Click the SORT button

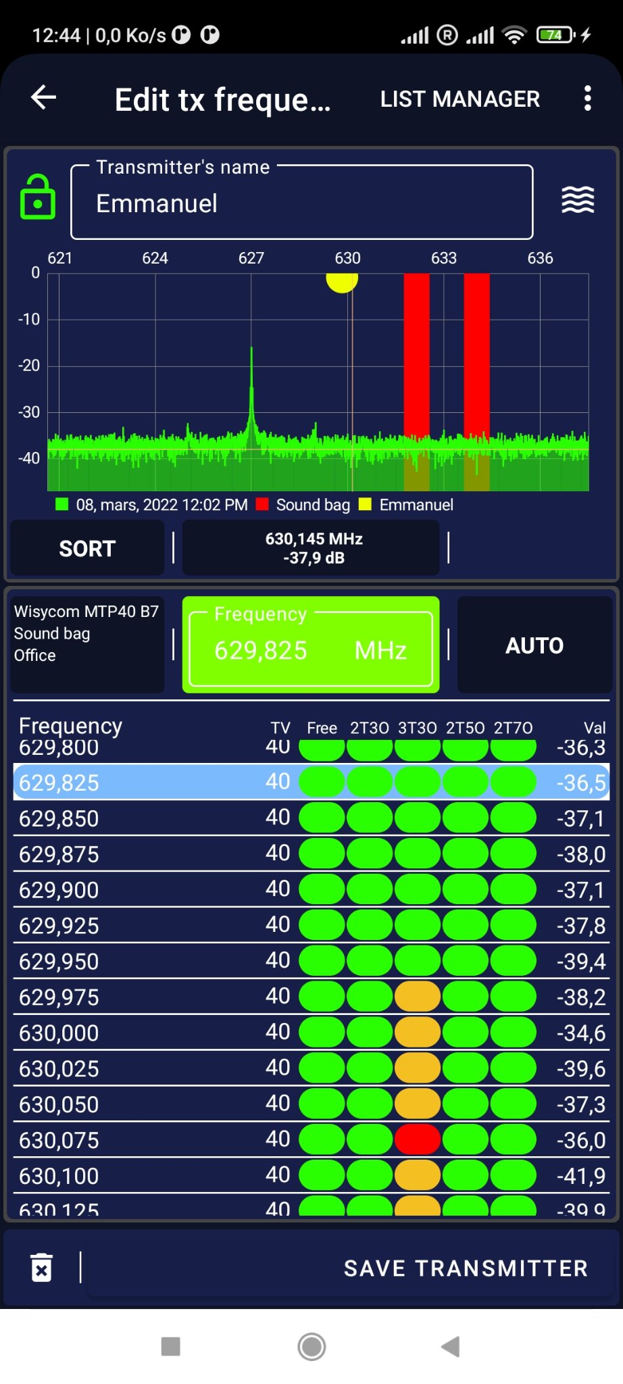coord(87,548)
